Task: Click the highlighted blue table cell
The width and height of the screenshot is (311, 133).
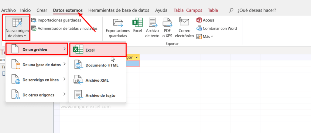Action: (x=133, y=63)
